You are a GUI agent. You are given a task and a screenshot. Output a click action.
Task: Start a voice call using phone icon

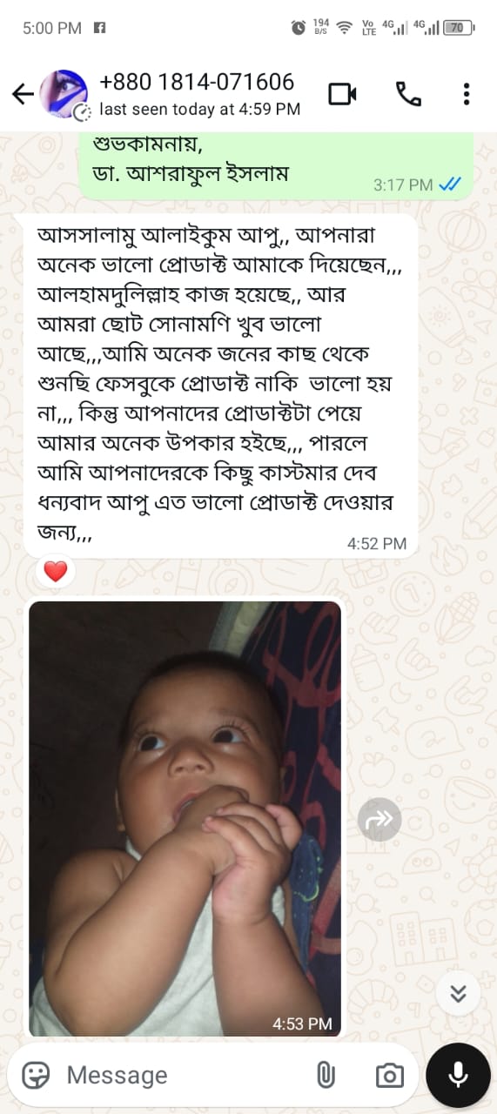point(408,94)
